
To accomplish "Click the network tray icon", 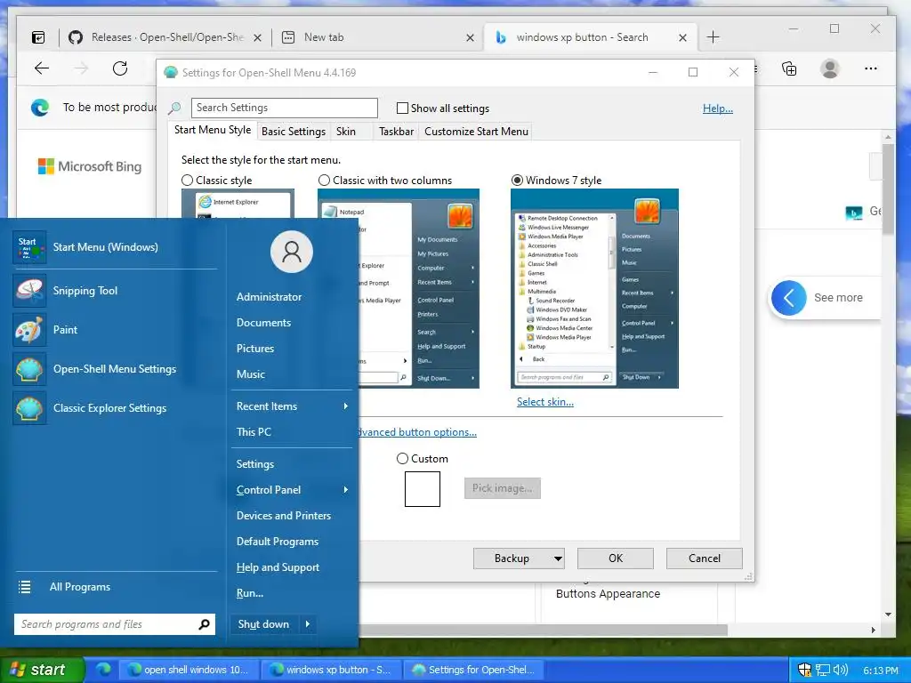I will [822, 670].
